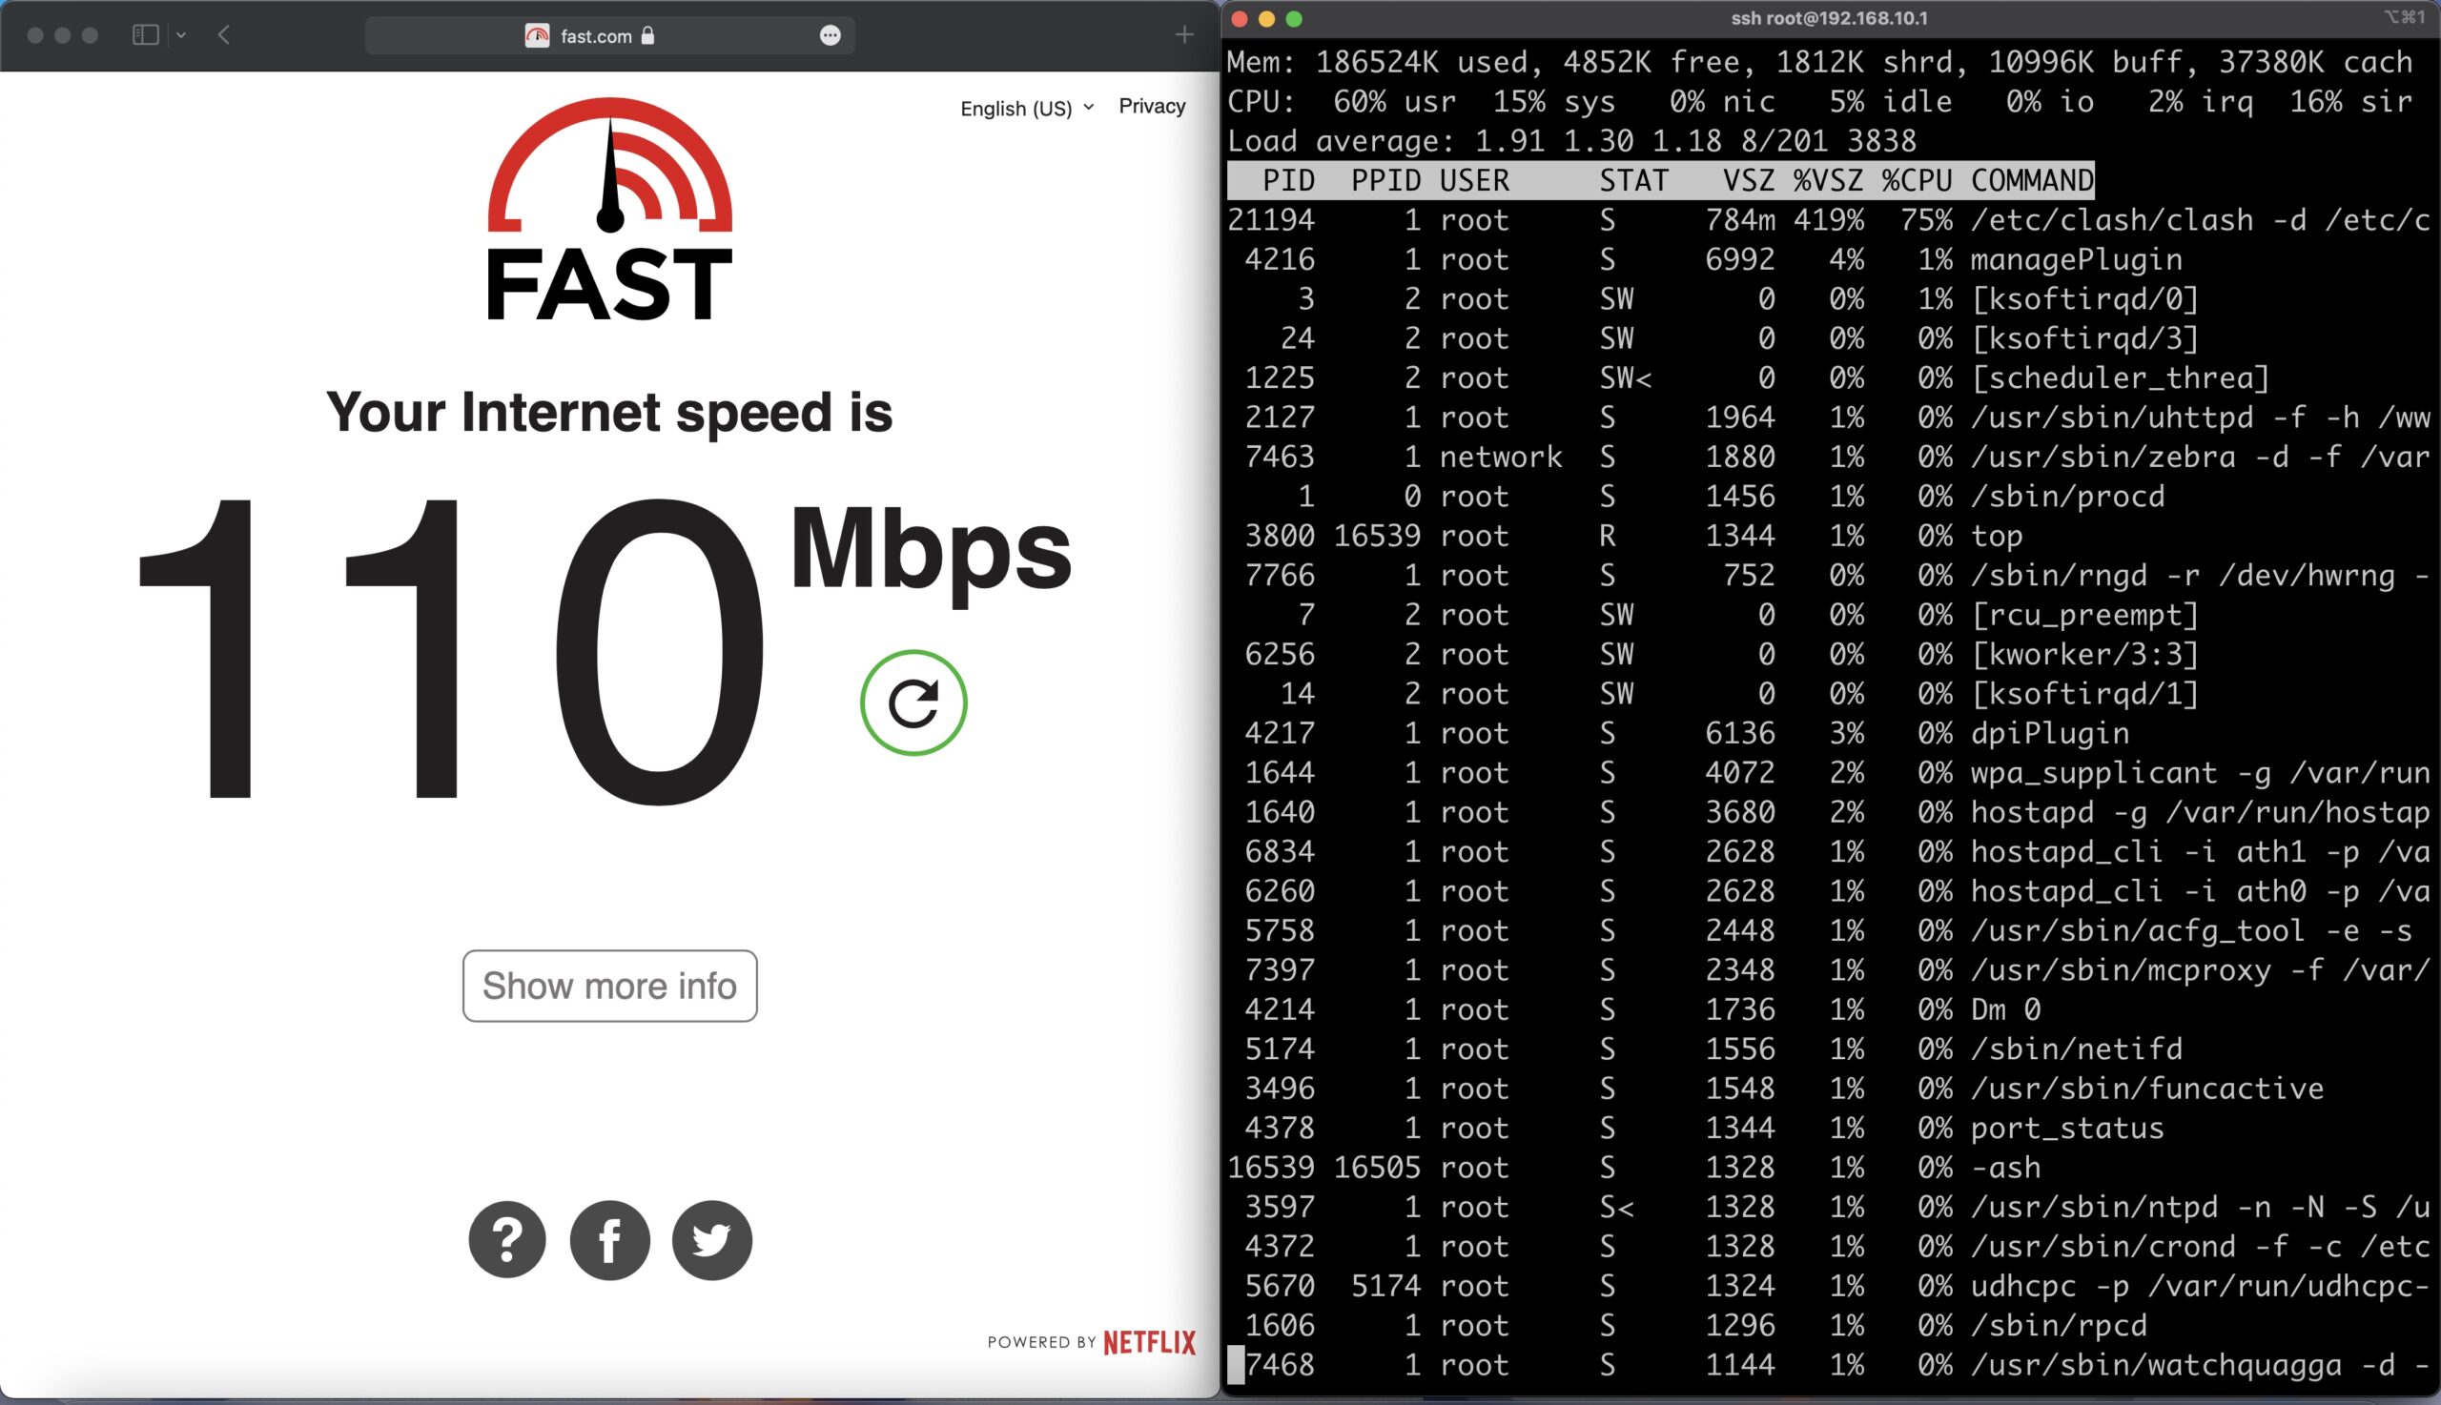Image resolution: width=2441 pixels, height=1405 pixels.
Task: Expand the English (US) language dropdown
Action: (x=1026, y=108)
